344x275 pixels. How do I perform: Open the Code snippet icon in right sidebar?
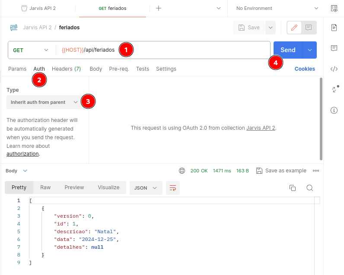click(x=334, y=69)
